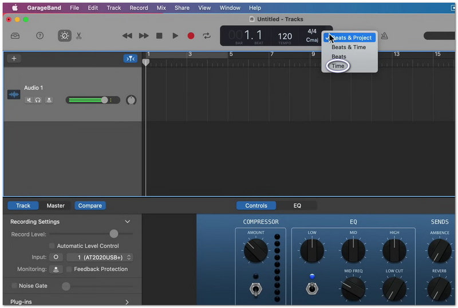
Task: Enable input monitoring on Audio 1 track header
Action: point(49,100)
